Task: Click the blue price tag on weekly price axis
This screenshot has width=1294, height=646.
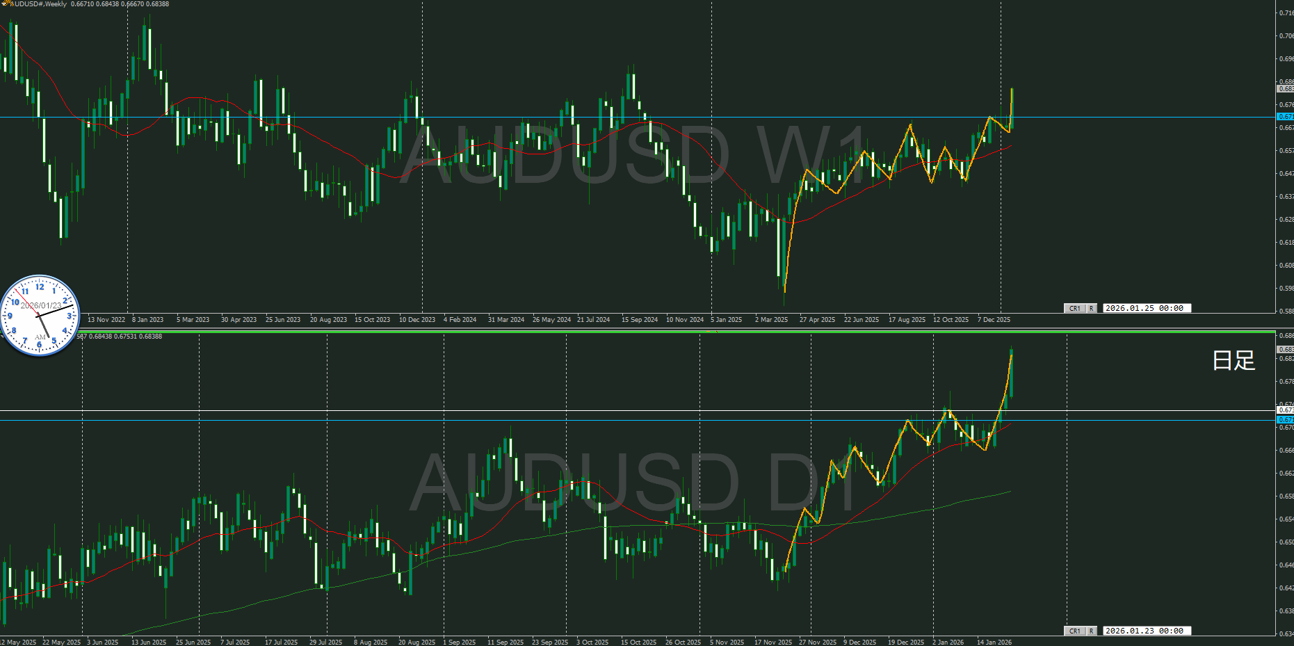Action: click(x=1285, y=117)
